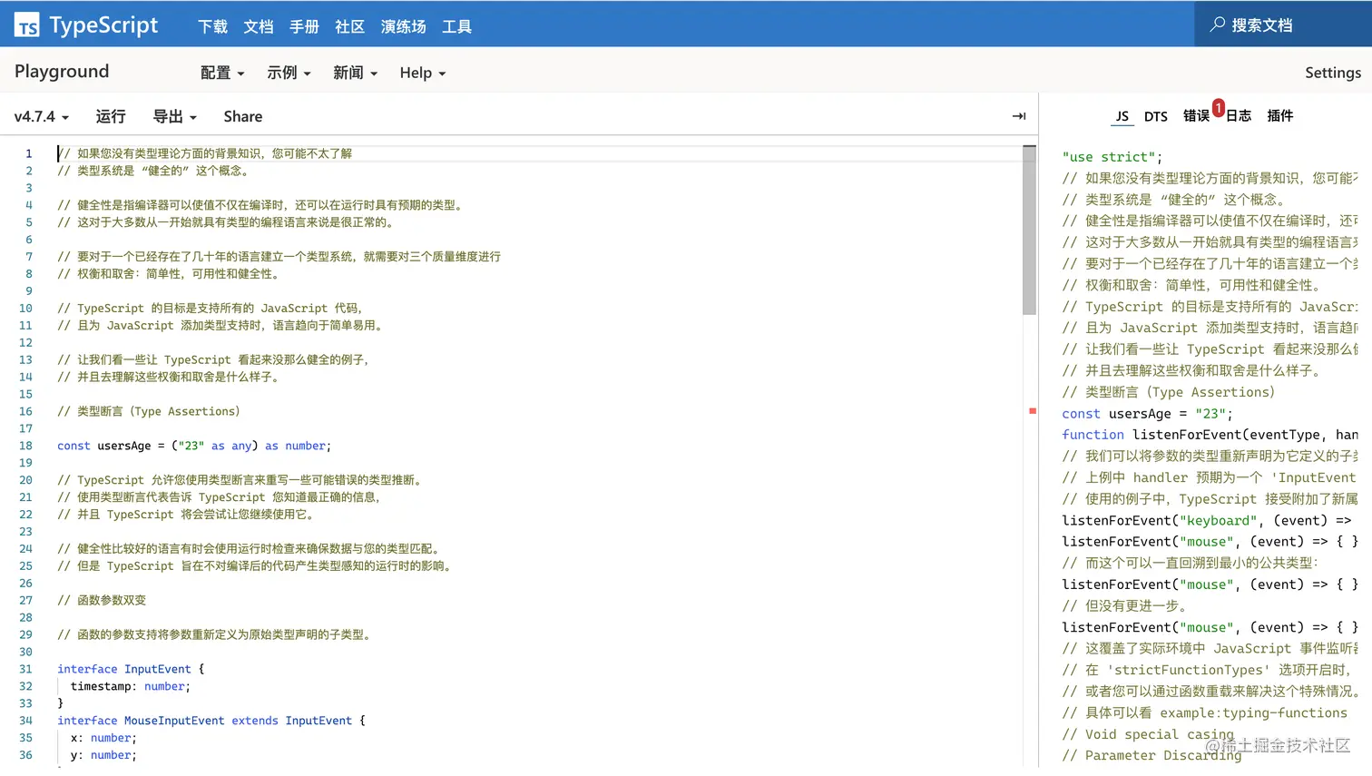
Task: Open the Settings panel
Action: click(1333, 73)
